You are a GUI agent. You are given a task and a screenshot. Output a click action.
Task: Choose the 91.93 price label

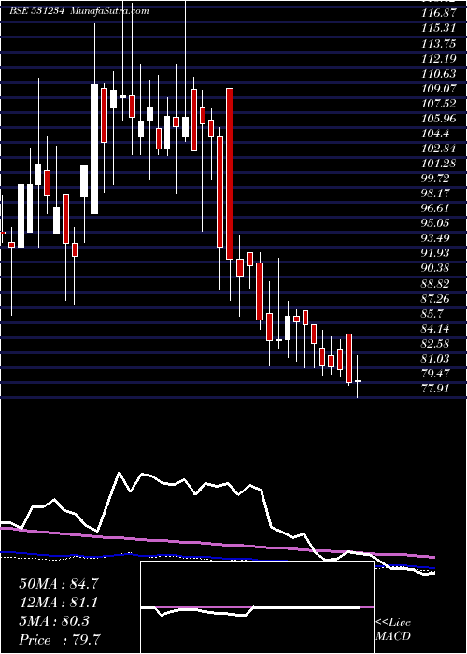[x=436, y=254]
